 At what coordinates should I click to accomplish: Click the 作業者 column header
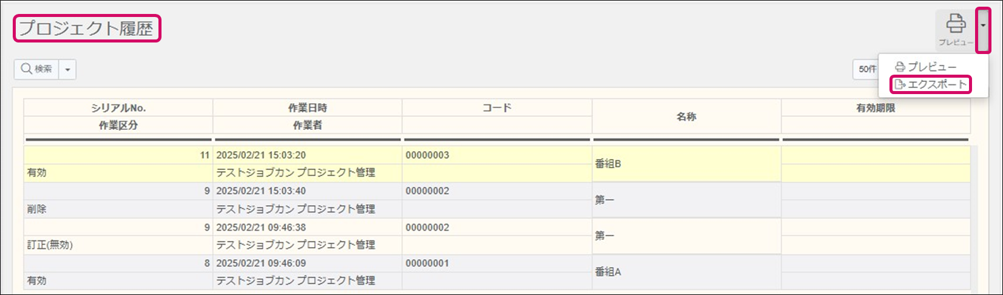307,125
